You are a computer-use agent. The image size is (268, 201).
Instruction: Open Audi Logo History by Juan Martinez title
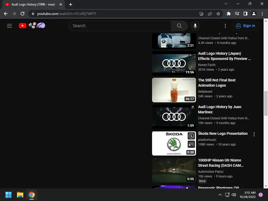tap(220, 109)
